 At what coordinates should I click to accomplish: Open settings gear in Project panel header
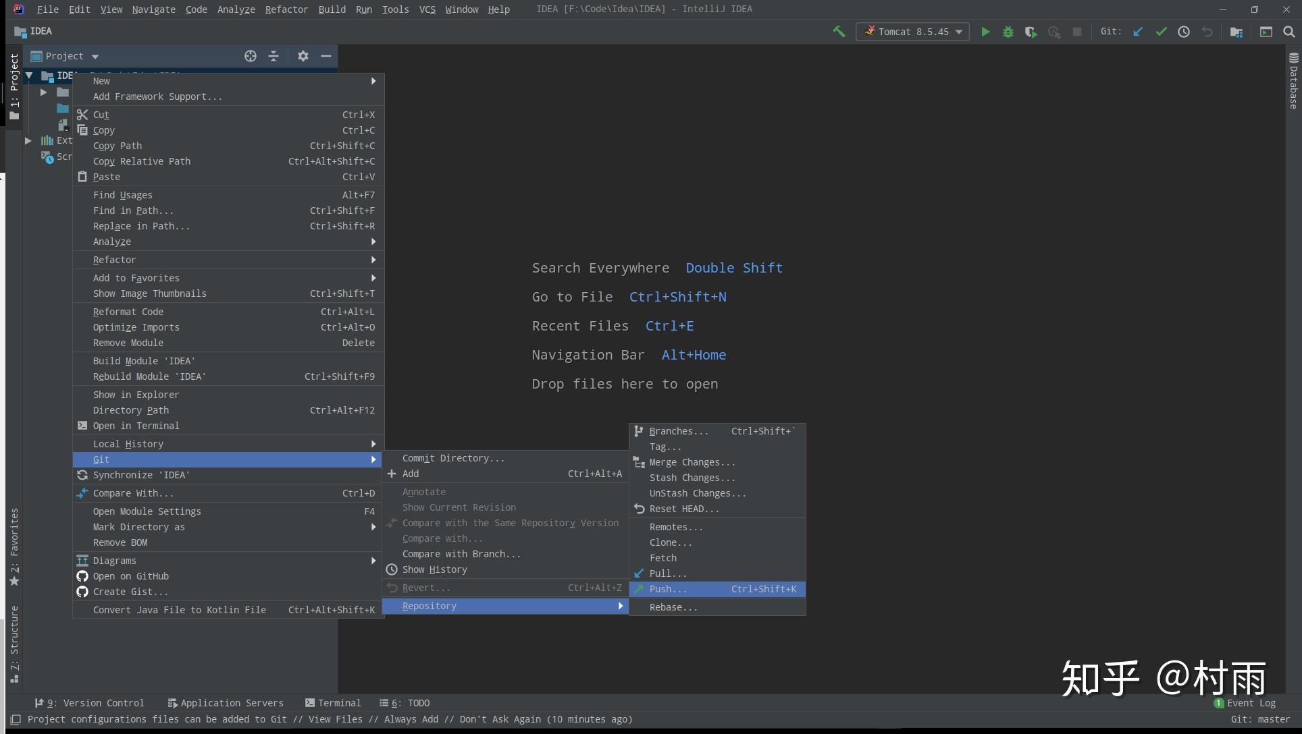click(303, 56)
